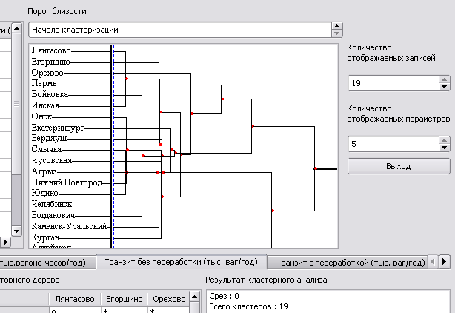The width and height of the screenshot is (455, 313).
Task: Decrease the number of displayed records
Action: (444, 86)
